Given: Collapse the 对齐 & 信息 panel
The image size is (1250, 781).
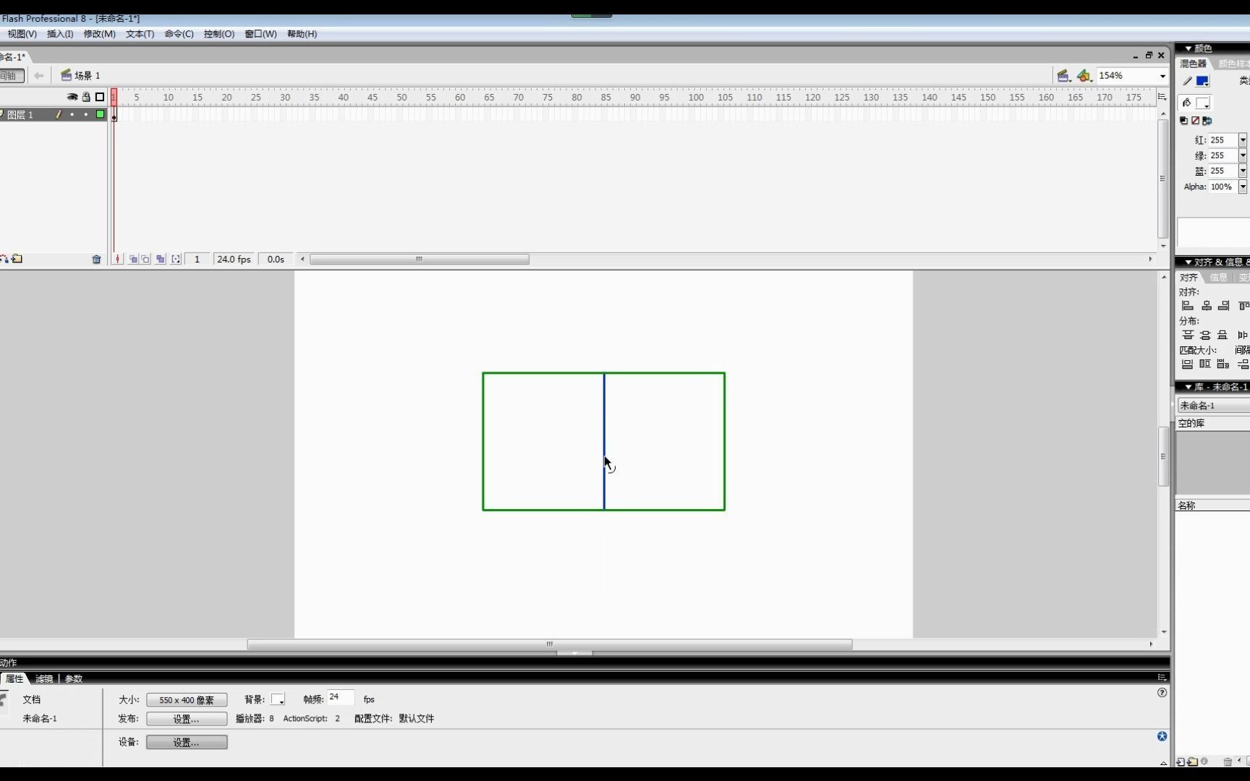Looking at the screenshot, I should coord(1188,263).
